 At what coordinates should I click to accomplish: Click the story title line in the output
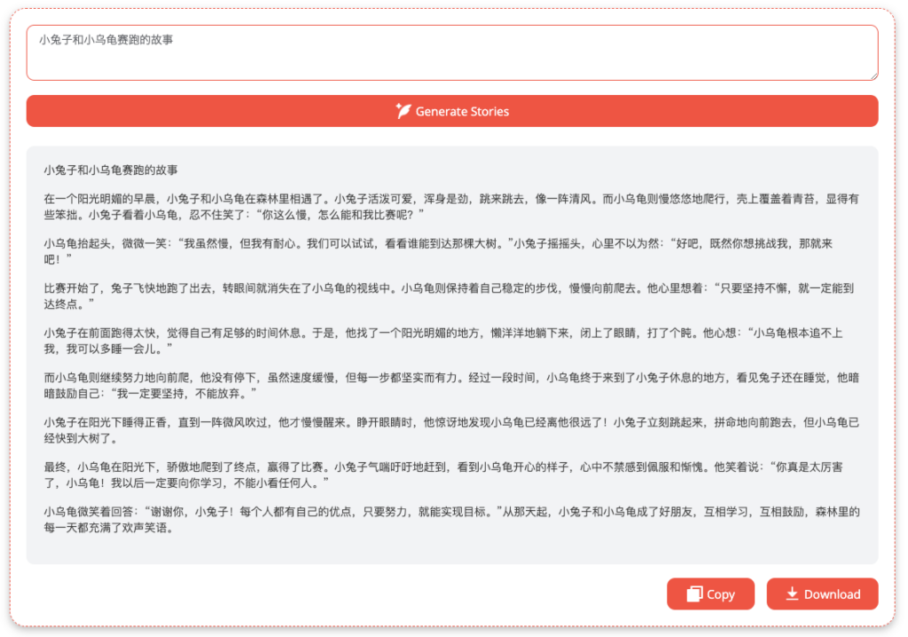coord(111,169)
